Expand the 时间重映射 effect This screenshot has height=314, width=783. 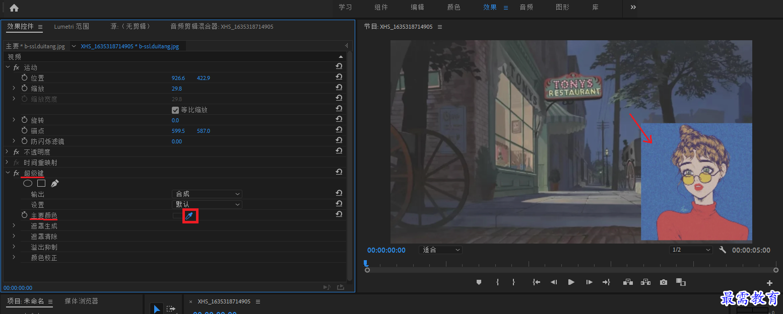click(8, 163)
